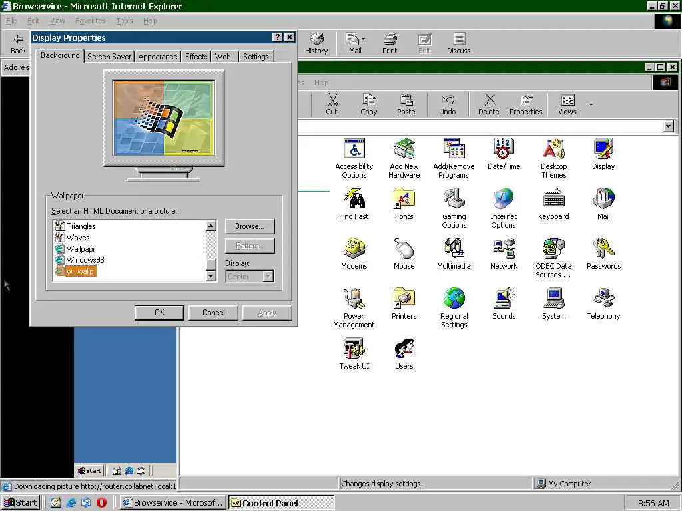Open the disabled Display mode combo box

[250, 276]
